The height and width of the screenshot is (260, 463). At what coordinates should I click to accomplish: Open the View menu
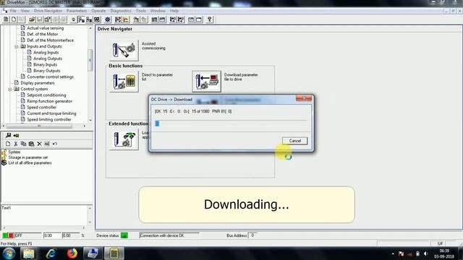click(x=25, y=11)
